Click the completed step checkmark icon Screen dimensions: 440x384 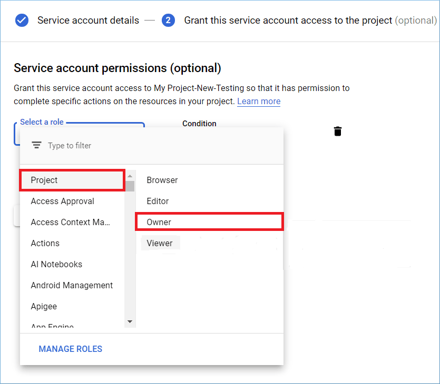tap(22, 20)
